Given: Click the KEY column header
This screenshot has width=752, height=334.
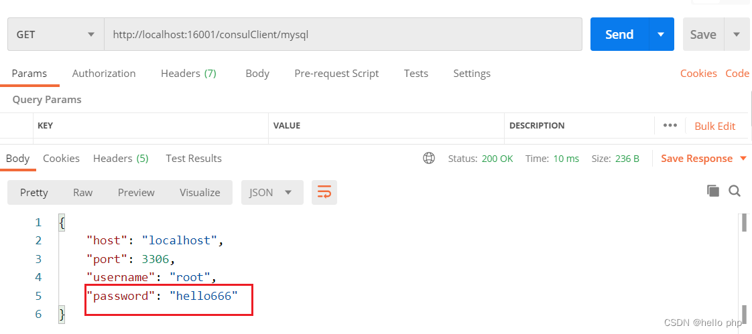Looking at the screenshot, I should [x=45, y=126].
